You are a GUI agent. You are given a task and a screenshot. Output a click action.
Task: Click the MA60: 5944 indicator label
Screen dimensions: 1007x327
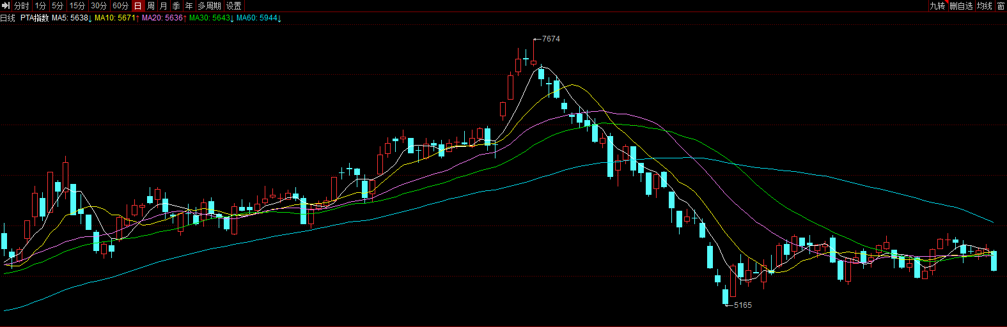click(x=259, y=18)
